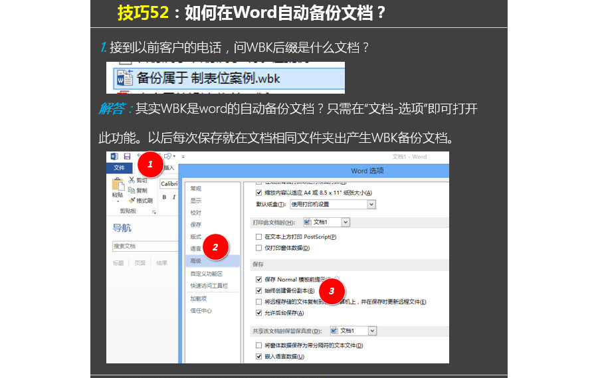Open the 打印此文档时 document dropdown arrow

(x=346, y=222)
